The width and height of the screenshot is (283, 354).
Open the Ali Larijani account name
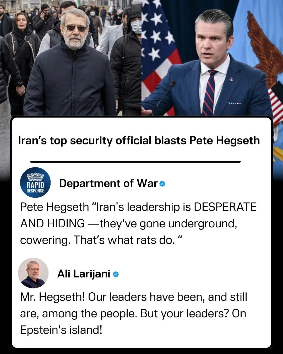point(84,274)
